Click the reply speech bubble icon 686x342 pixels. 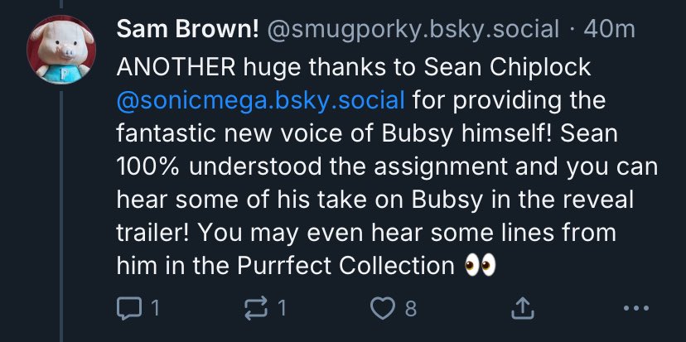tap(129, 308)
